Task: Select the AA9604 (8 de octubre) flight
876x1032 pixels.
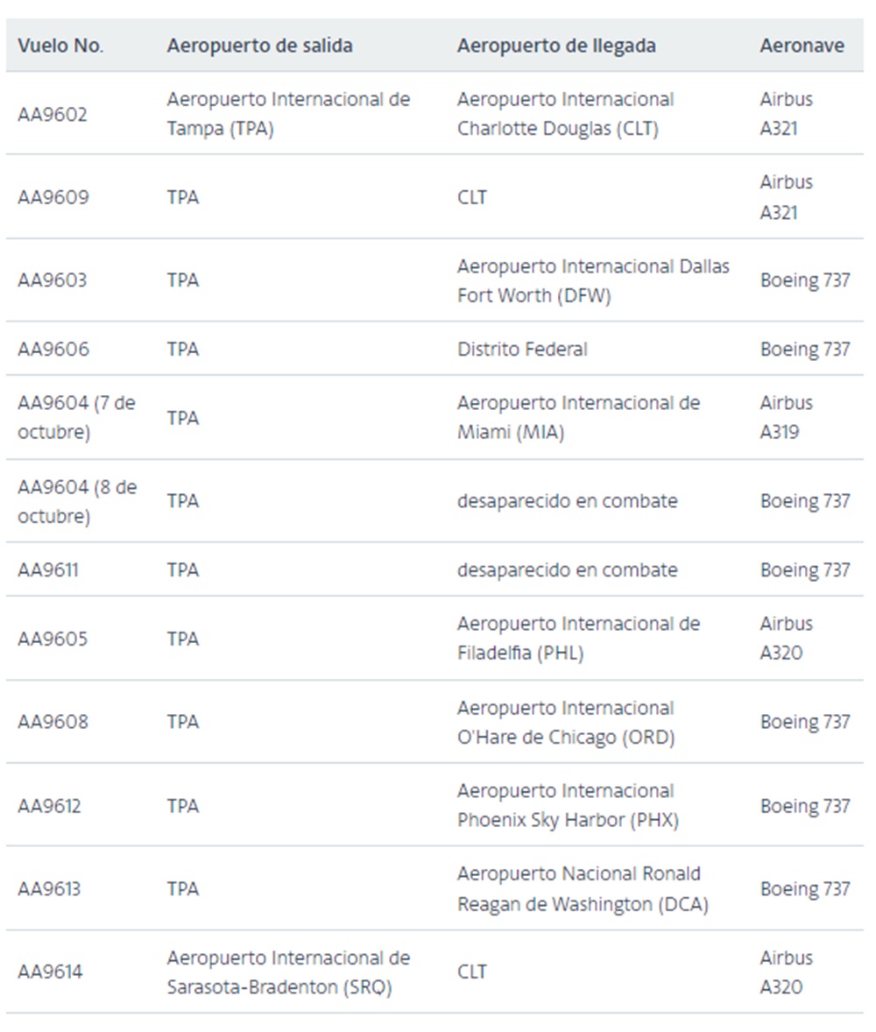Action: tap(77, 501)
